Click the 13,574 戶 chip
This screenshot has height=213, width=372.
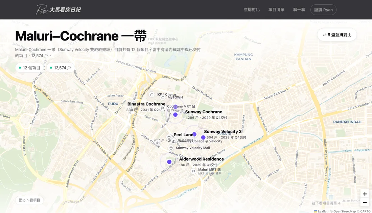(x=61, y=68)
